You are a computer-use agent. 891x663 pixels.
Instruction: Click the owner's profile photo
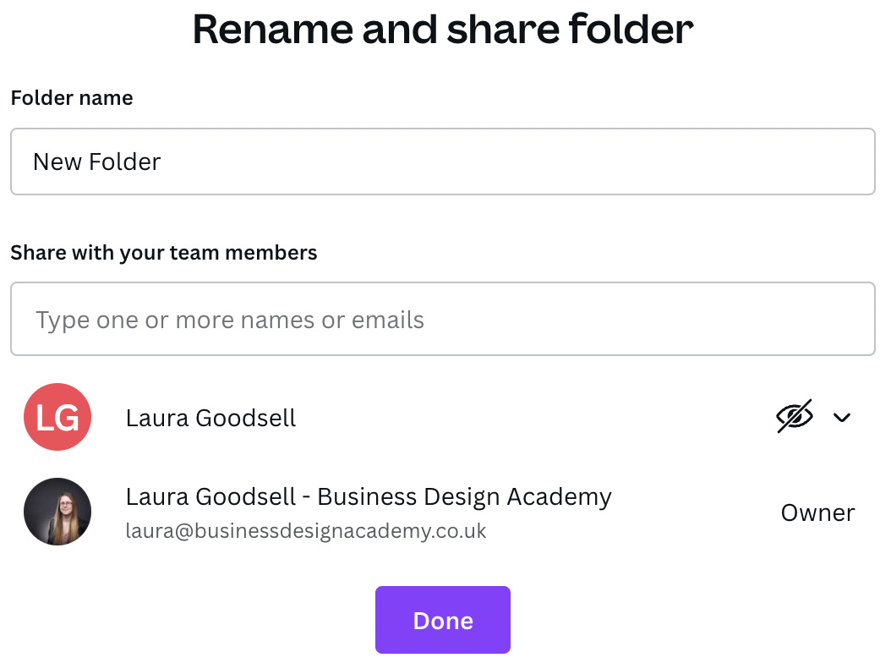(57, 512)
